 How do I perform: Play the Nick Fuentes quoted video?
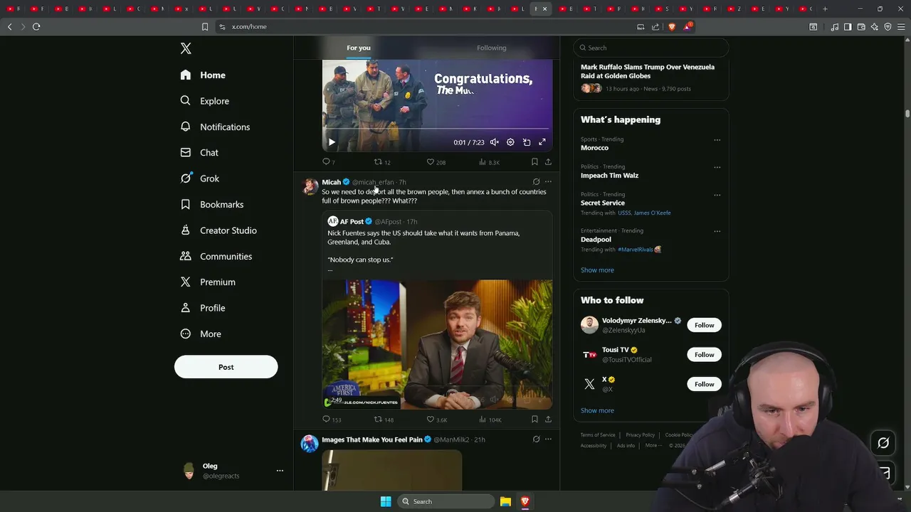click(437, 344)
